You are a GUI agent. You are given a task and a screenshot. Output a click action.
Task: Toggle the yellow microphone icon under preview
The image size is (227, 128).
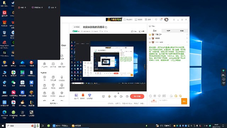tap(109, 96)
